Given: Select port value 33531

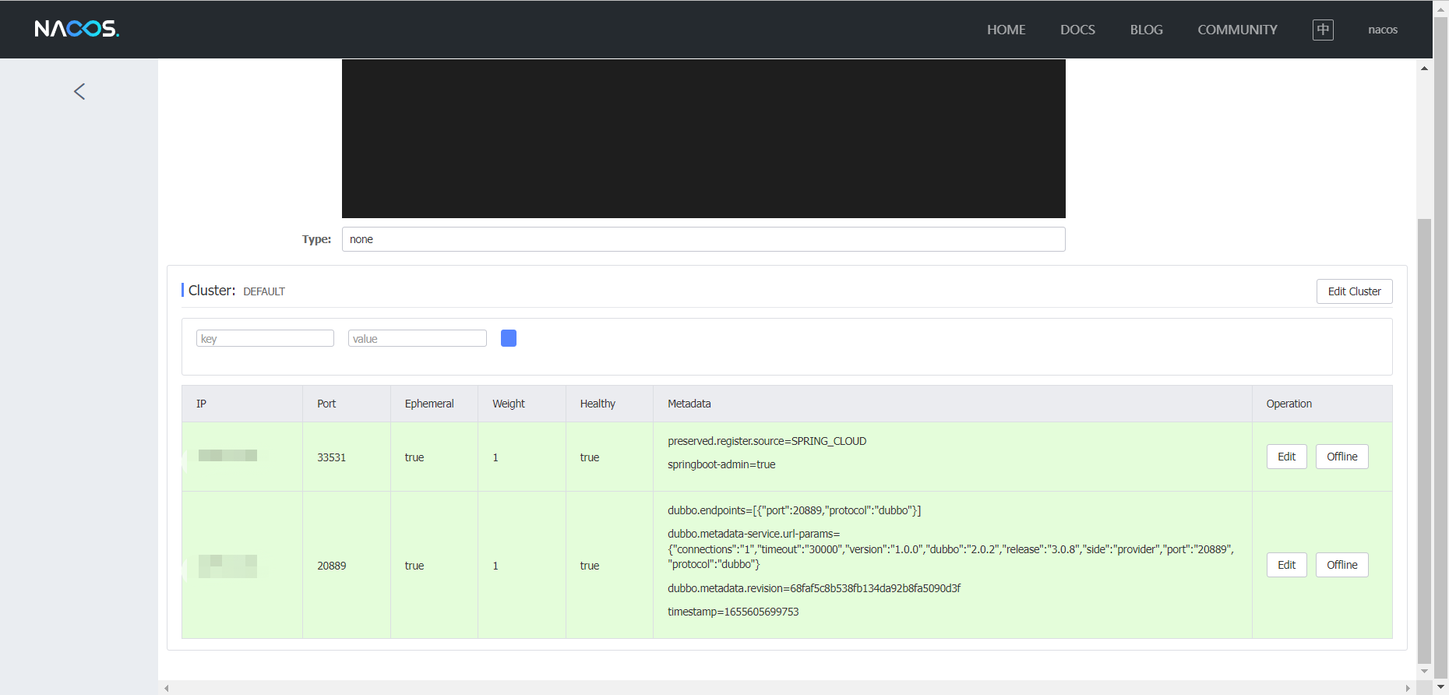Looking at the screenshot, I should (331, 457).
